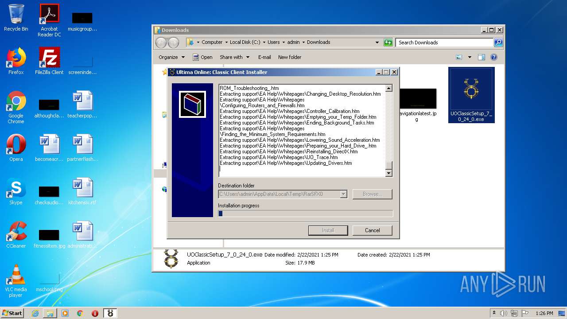Select fitnessitem.jpg desktop file

click(49, 238)
